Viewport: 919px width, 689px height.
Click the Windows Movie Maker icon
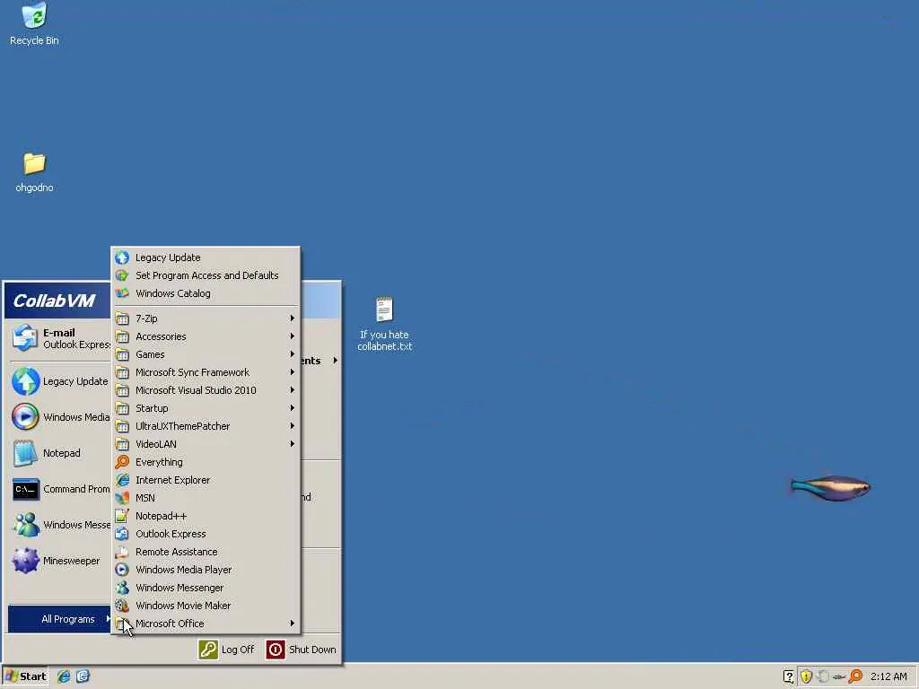coord(122,606)
